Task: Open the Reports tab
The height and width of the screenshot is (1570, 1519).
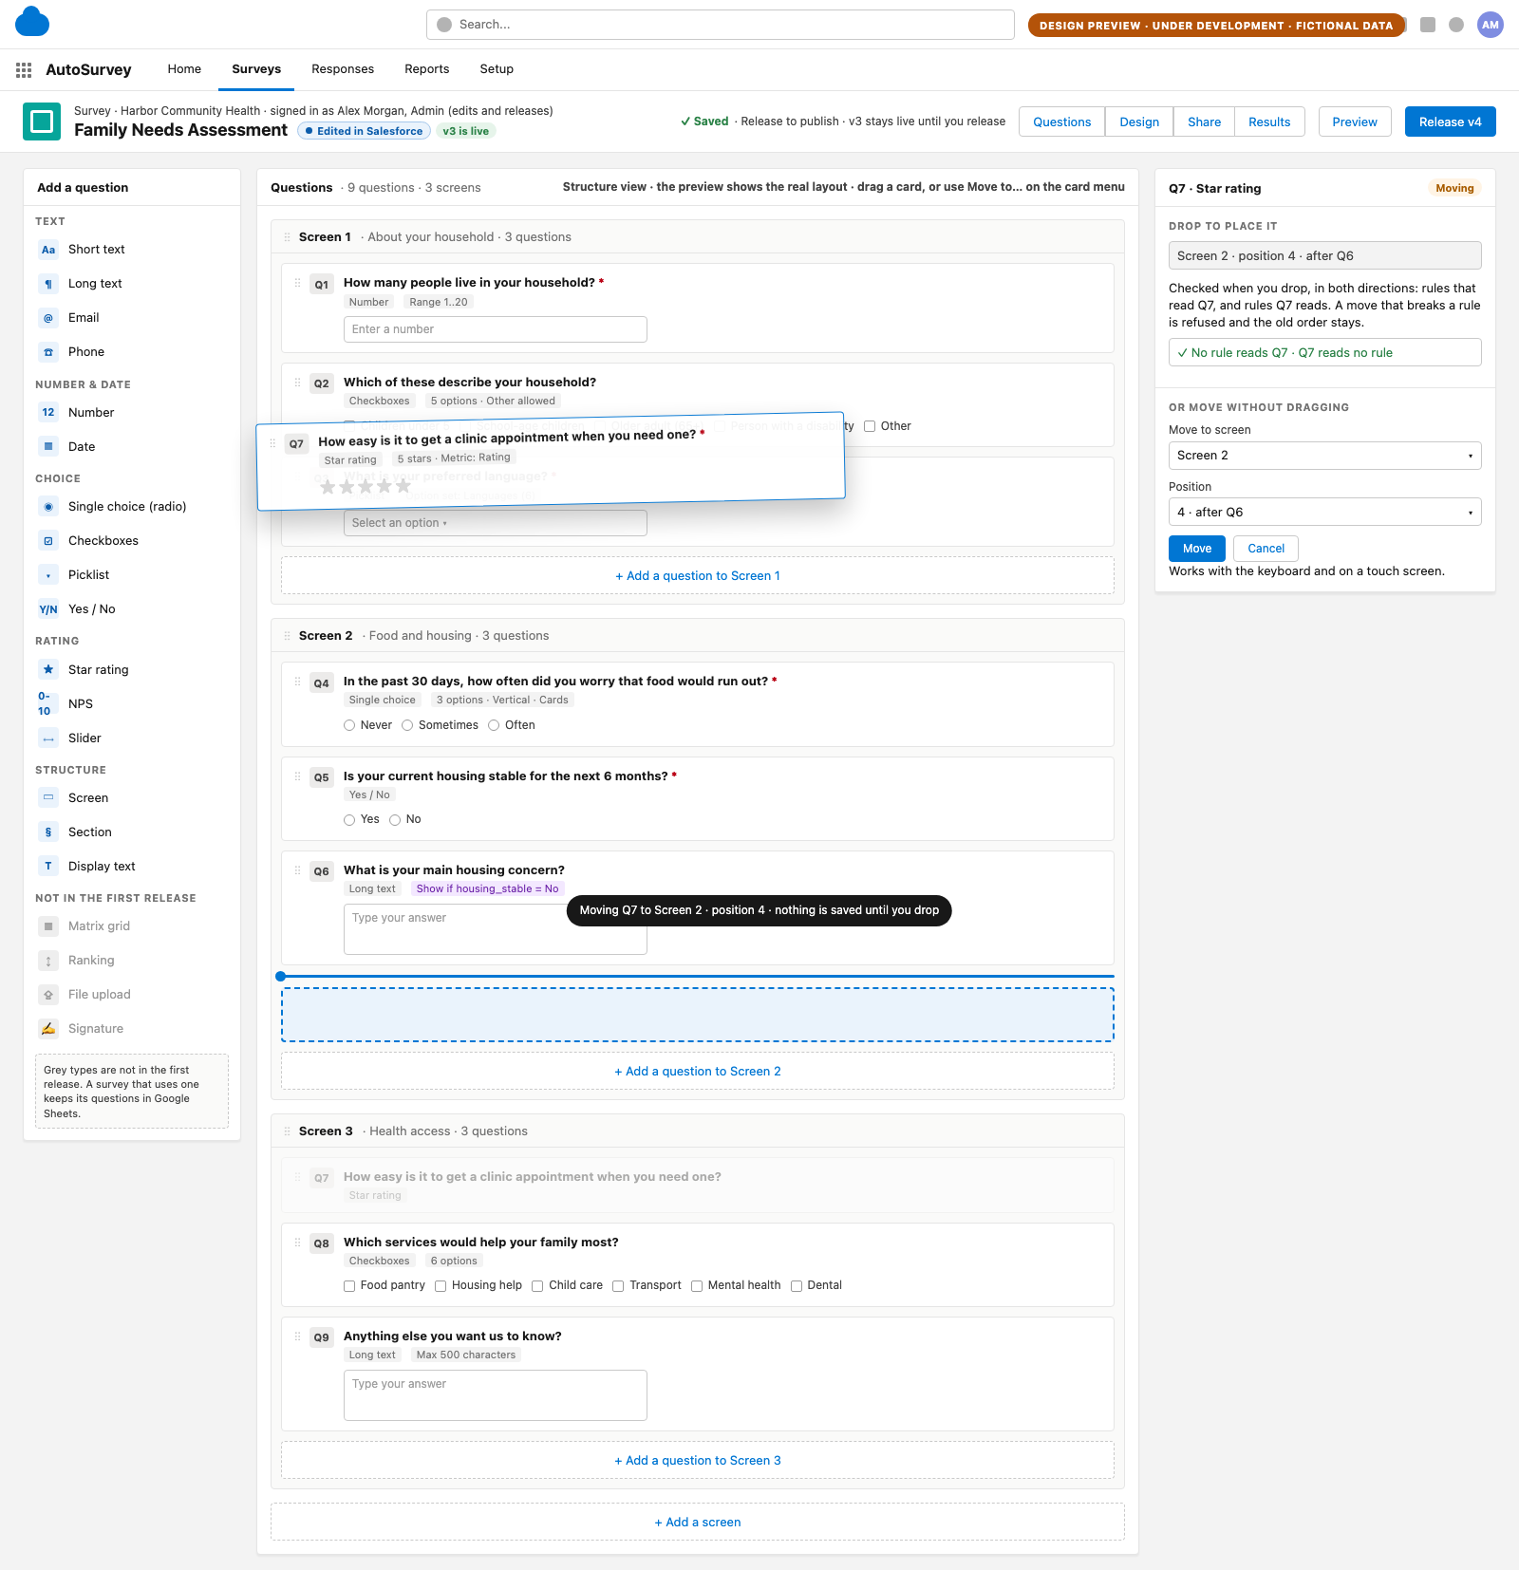Action: coord(427,69)
